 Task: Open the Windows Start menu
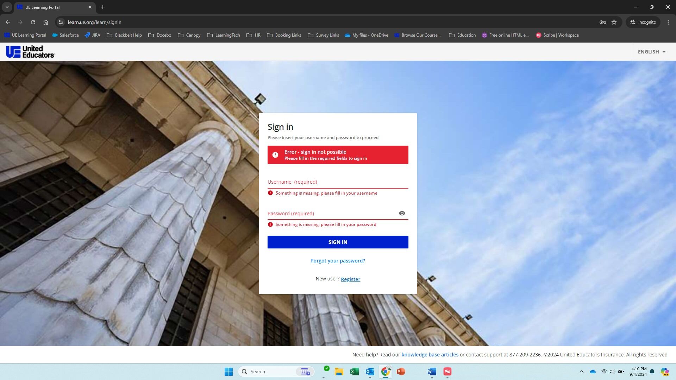(x=229, y=372)
